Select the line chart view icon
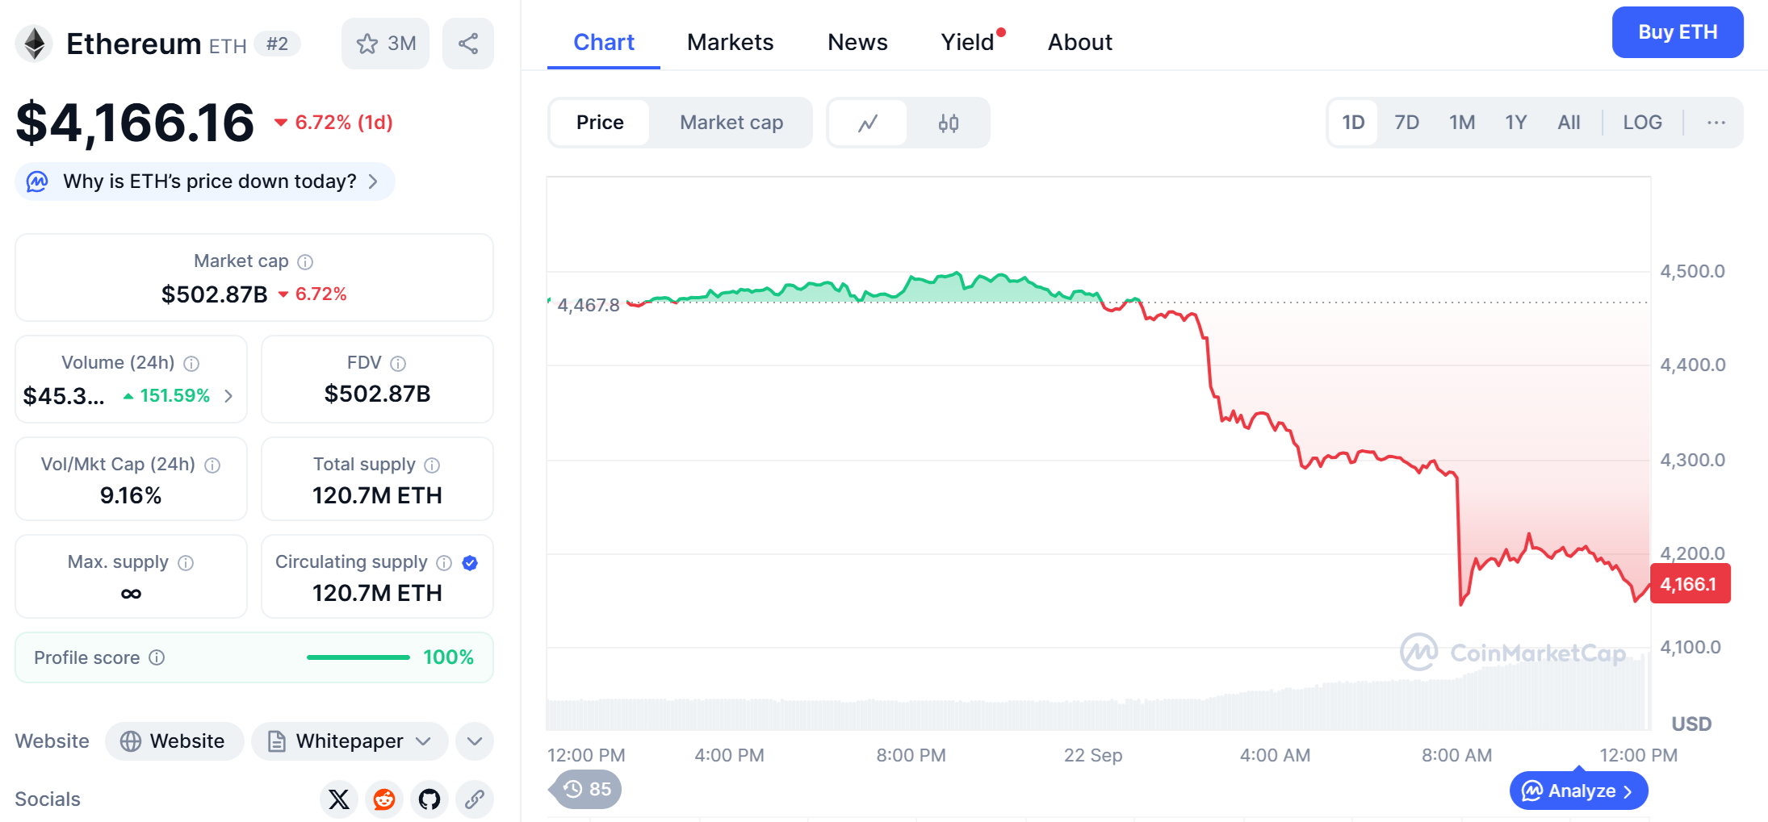Image resolution: width=1768 pixels, height=822 pixels. (868, 123)
